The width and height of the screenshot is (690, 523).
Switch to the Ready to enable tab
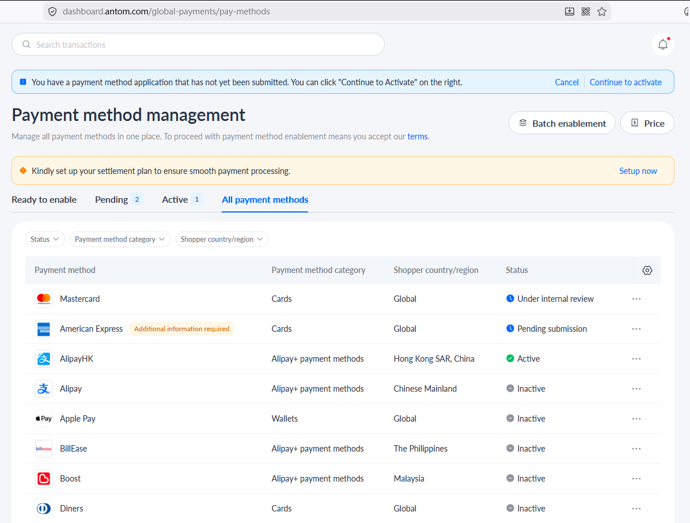44,200
